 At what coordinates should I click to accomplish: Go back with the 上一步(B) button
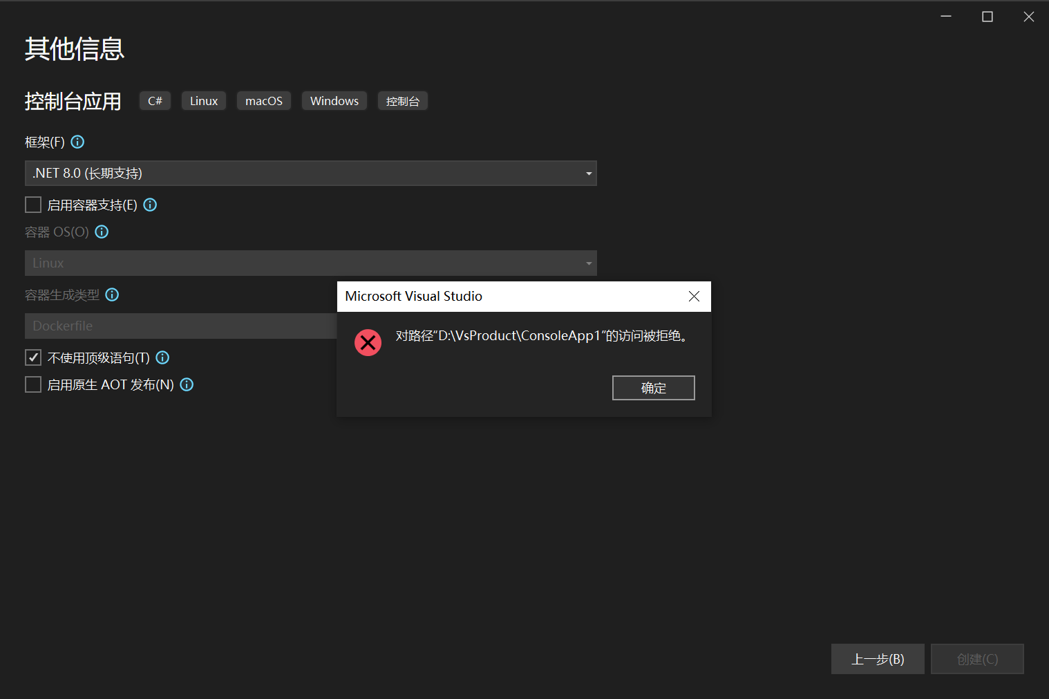coord(878,659)
